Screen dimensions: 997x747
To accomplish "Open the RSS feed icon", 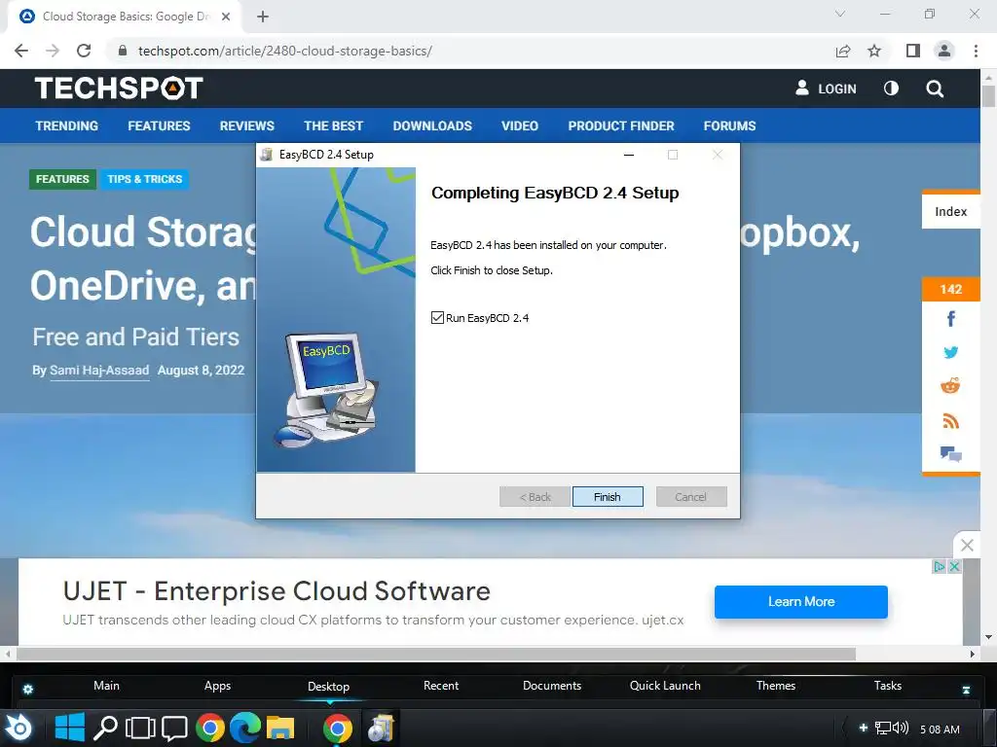I will coord(950,420).
